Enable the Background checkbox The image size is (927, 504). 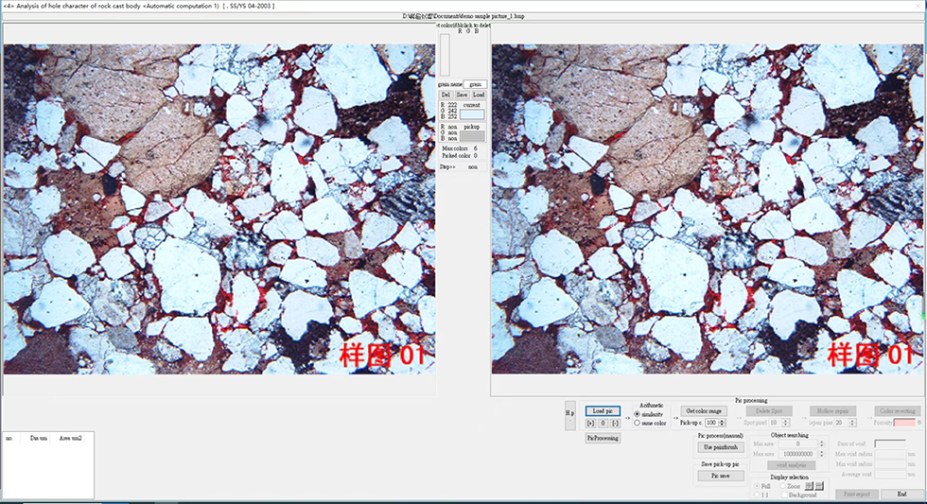tap(782, 495)
